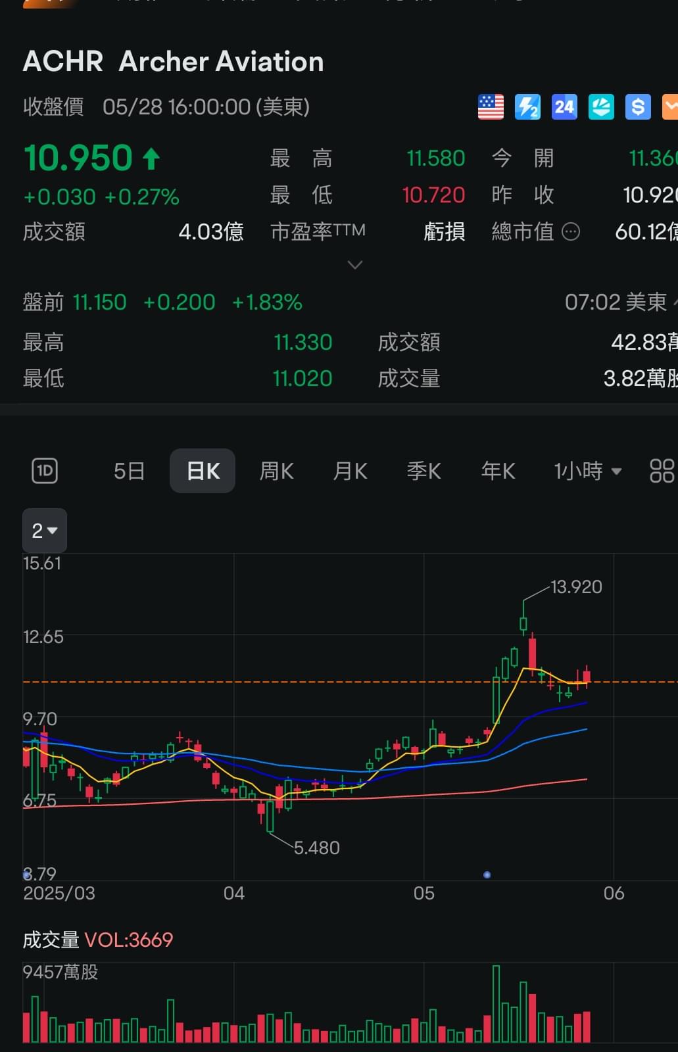Tap the 收盤價 closing price label
This screenshot has width=678, height=1052.
click(53, 107)
